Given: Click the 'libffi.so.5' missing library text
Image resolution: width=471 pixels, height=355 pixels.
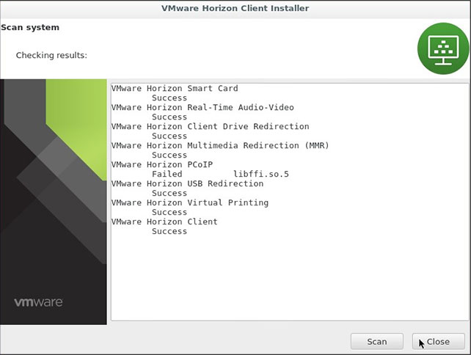Looking at the screenshot, I should point(261,174).
